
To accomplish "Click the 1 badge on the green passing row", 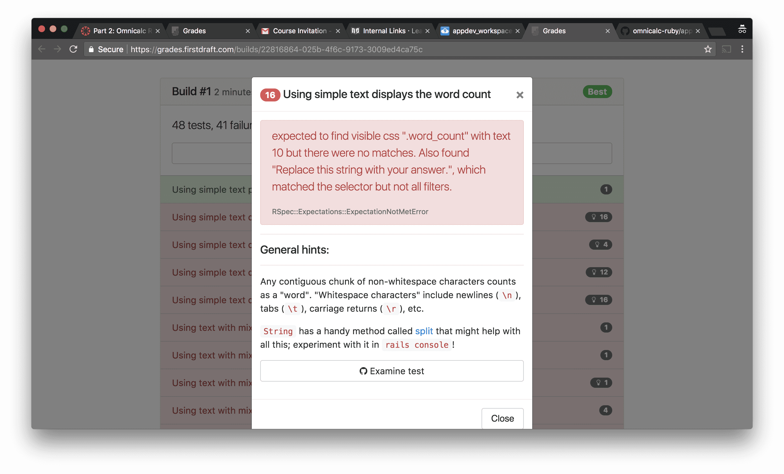I will tap(606, 189).
